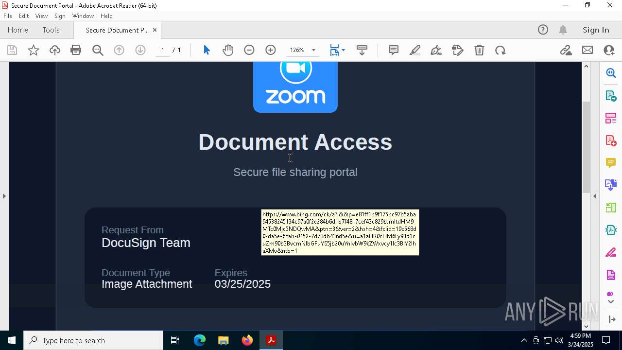
Task: Expand more tools chevron in sidebar
Action: click(x=611, y=301)
